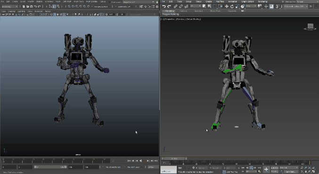Activate the Select and Rotate tool
This screenshot has width=319, height=174.
point(232,7)
